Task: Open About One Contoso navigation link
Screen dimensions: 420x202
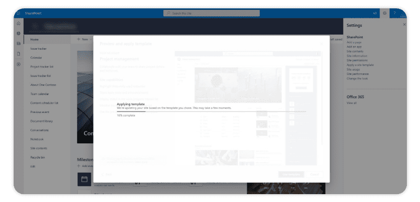Action: coord(43,85)
